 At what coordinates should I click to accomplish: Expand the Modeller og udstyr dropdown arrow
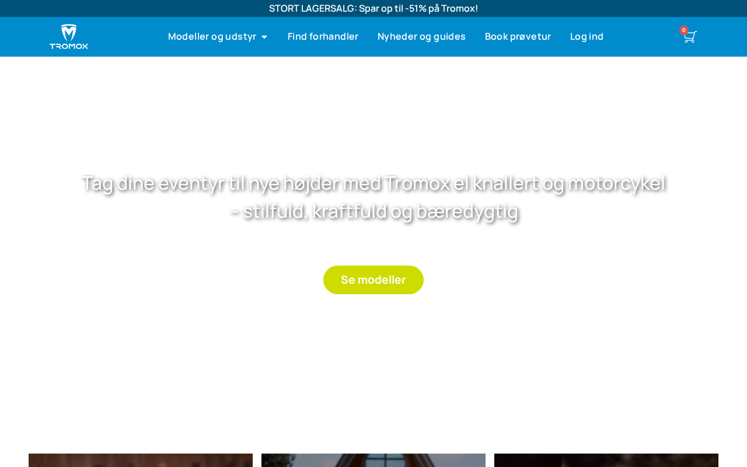click(x=264, y=37)
